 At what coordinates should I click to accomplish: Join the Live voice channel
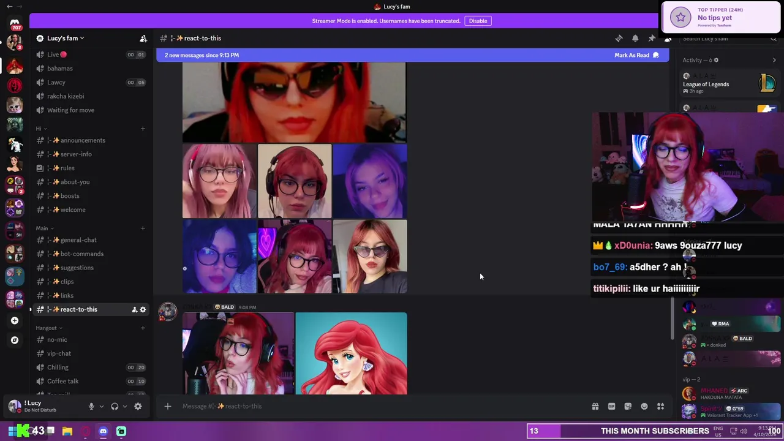pyautogui.click(x=91, y=55)
